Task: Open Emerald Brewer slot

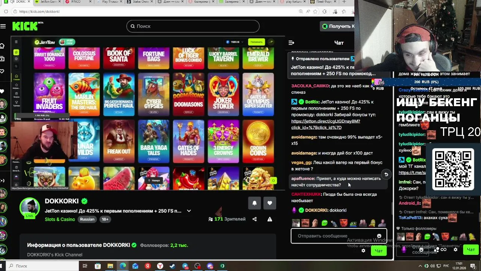Action: point(258,58)
